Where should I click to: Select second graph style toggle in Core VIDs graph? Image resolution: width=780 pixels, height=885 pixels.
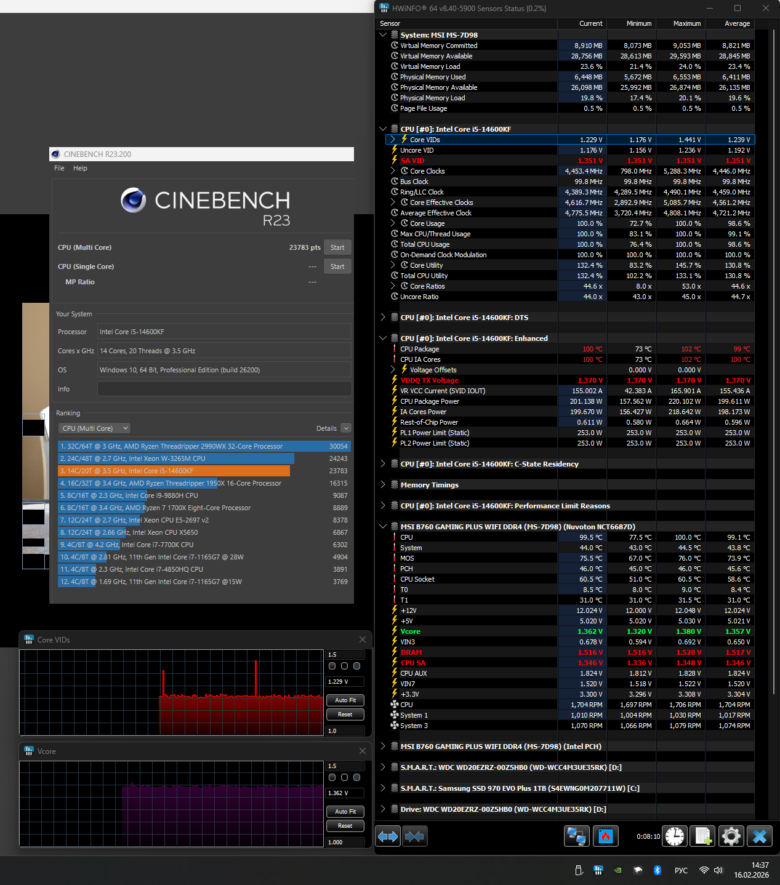(344, 666)
